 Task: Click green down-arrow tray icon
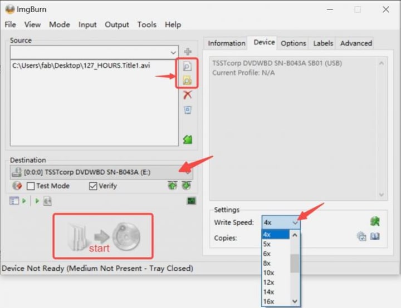click(187, 186)
